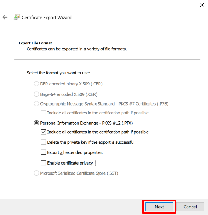Click the Next button
Screen dimensions: 208x215
pos(159,207)
